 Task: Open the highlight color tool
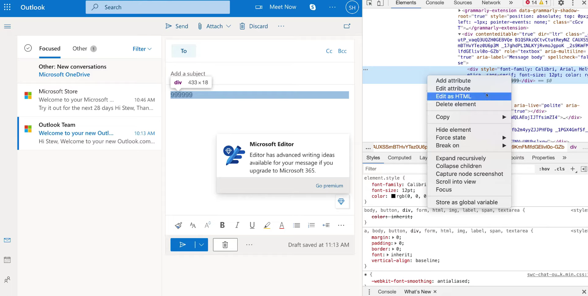(267, 225)
